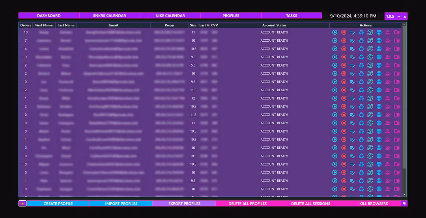The width and height of the screenshot is (426, 218).
Task: Click sync icon in size 5.5 row
Action: (370, 65)
